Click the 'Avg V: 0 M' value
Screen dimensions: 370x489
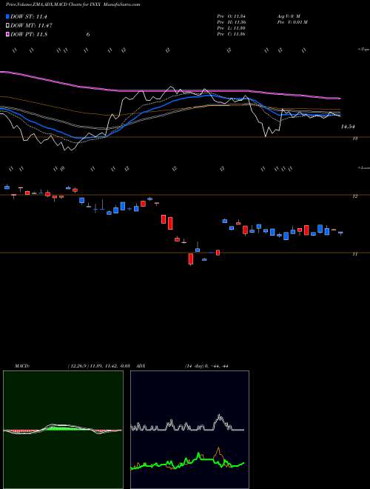click(288, 17)
